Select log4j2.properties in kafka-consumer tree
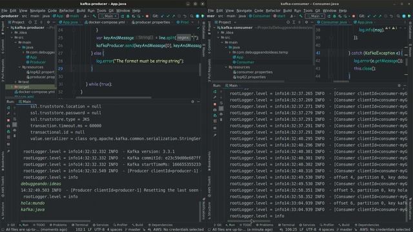The height and width of the screenshot is (232, 413). pyautogui.click(x=249, y=77)
